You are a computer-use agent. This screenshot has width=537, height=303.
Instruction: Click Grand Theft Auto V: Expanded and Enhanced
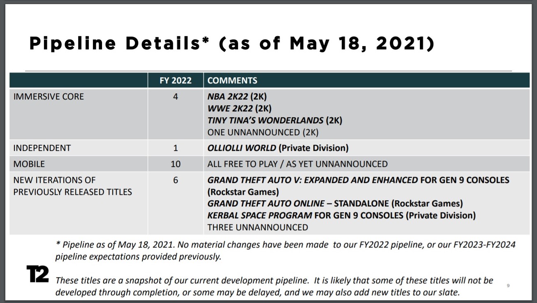tap(312, 180)
